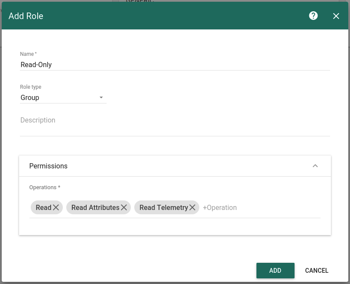
Task: Select the Read Attributes chip label
Action: coord(95,208)
